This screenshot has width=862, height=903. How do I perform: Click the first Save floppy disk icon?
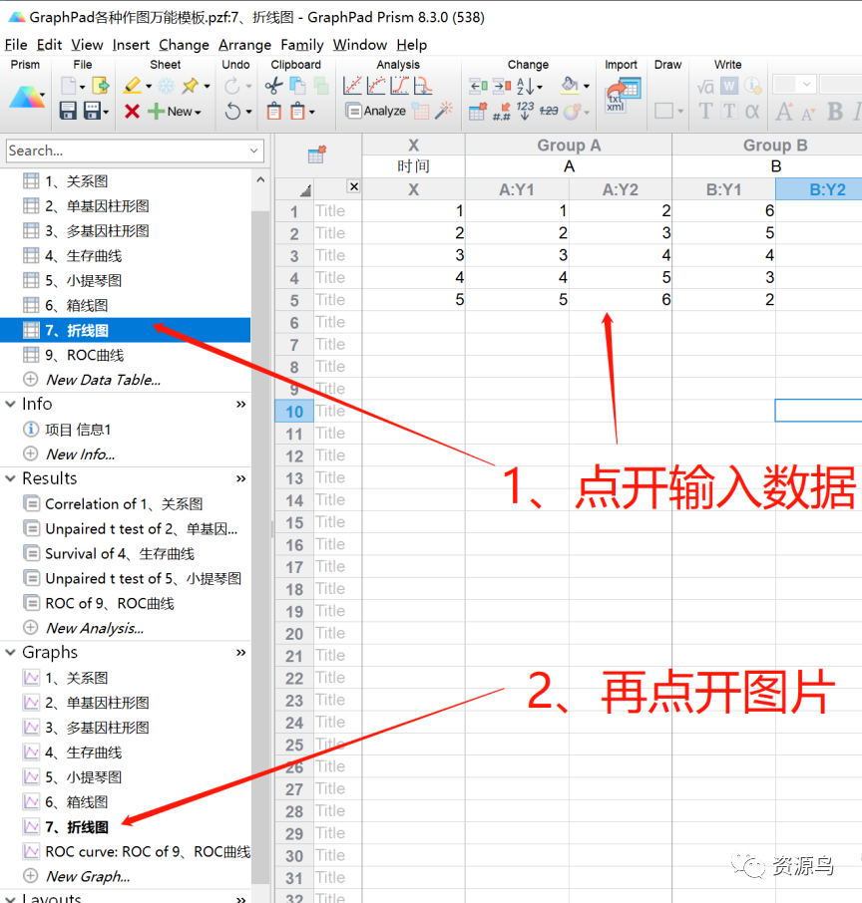(x=68, y=111)
